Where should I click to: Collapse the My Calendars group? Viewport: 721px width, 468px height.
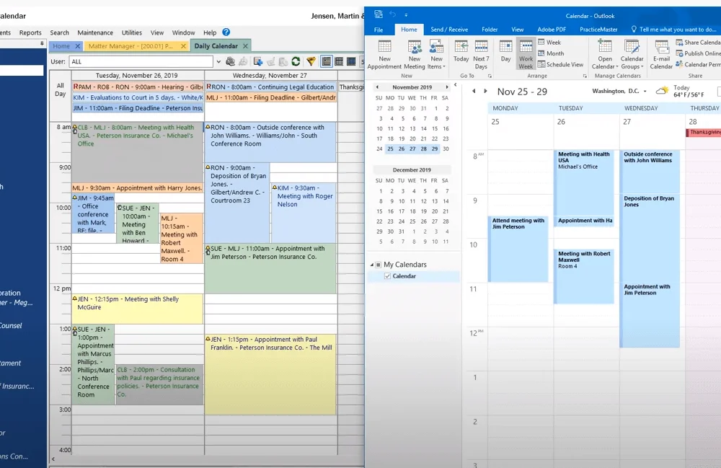pyautogui.click(x=372, y=265)
